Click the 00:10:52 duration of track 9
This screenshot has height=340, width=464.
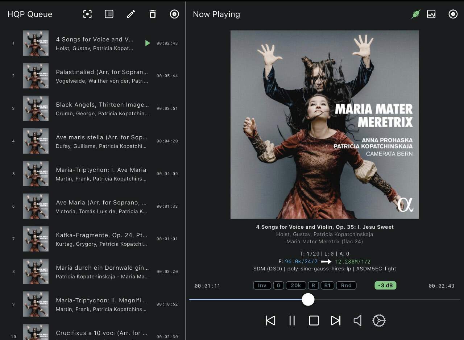click(x=167, y=304)
